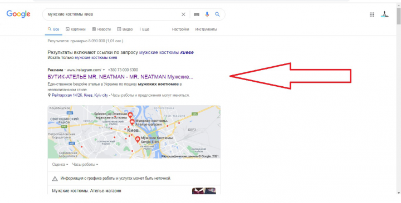
Task: Open the Ещё menu
Action: click(144, 29)
